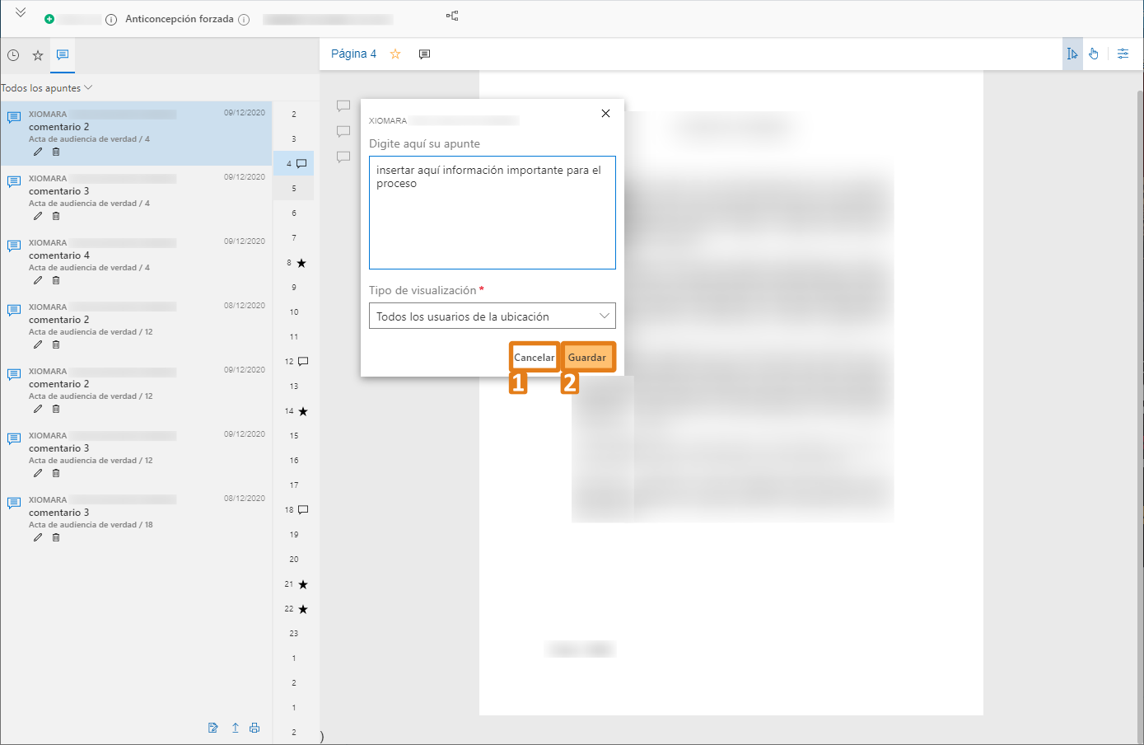Expand the Todos los apuntes filter

click(47, 88)
